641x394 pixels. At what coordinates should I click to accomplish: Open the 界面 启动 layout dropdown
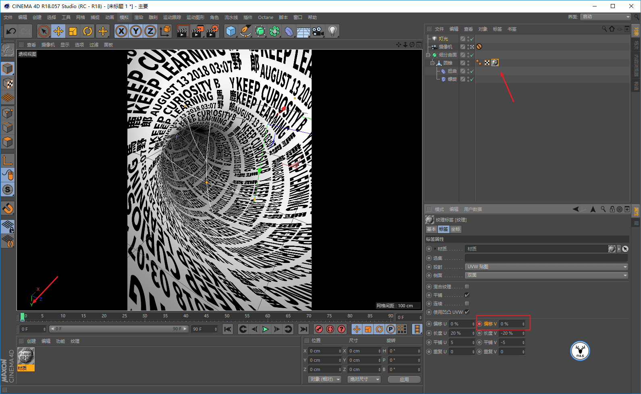(x=606, y=17)
